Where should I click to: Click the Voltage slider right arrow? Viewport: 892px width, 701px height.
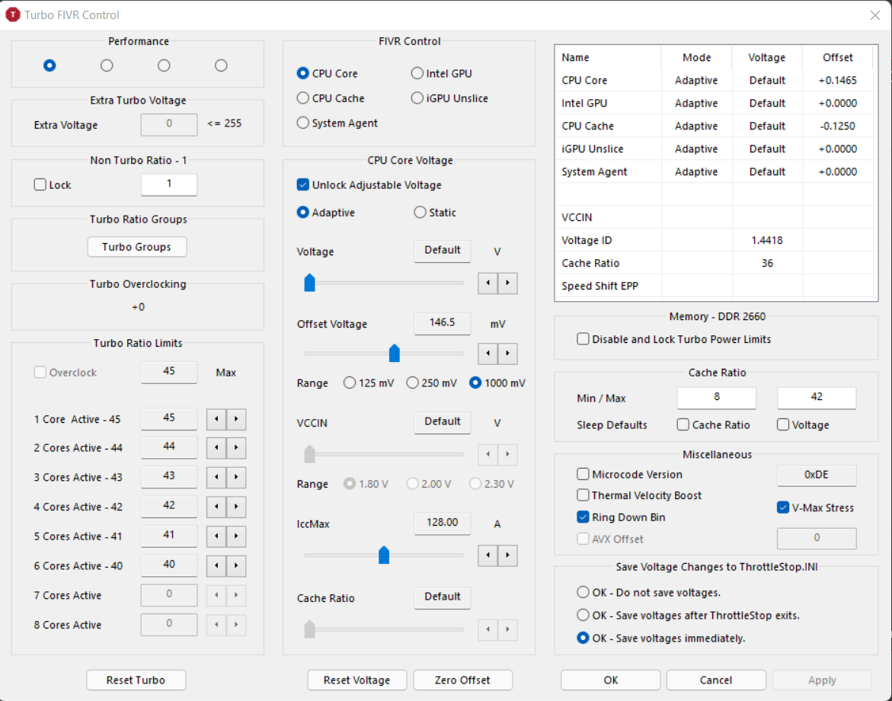[507, 283]
